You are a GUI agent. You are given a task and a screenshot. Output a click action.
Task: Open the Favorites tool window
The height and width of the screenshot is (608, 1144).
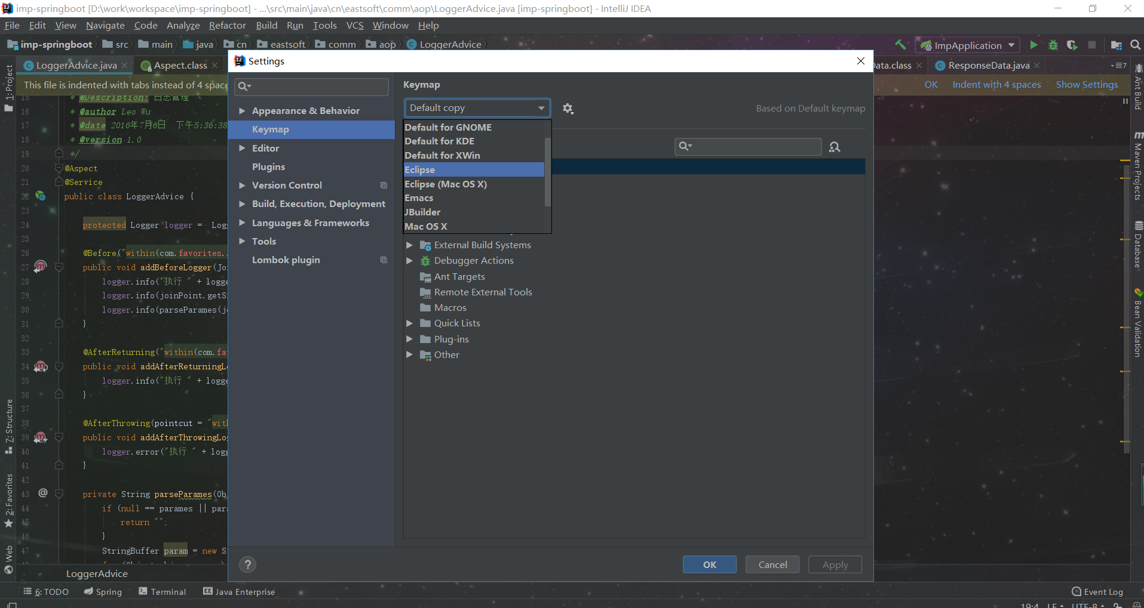(8, 500)
